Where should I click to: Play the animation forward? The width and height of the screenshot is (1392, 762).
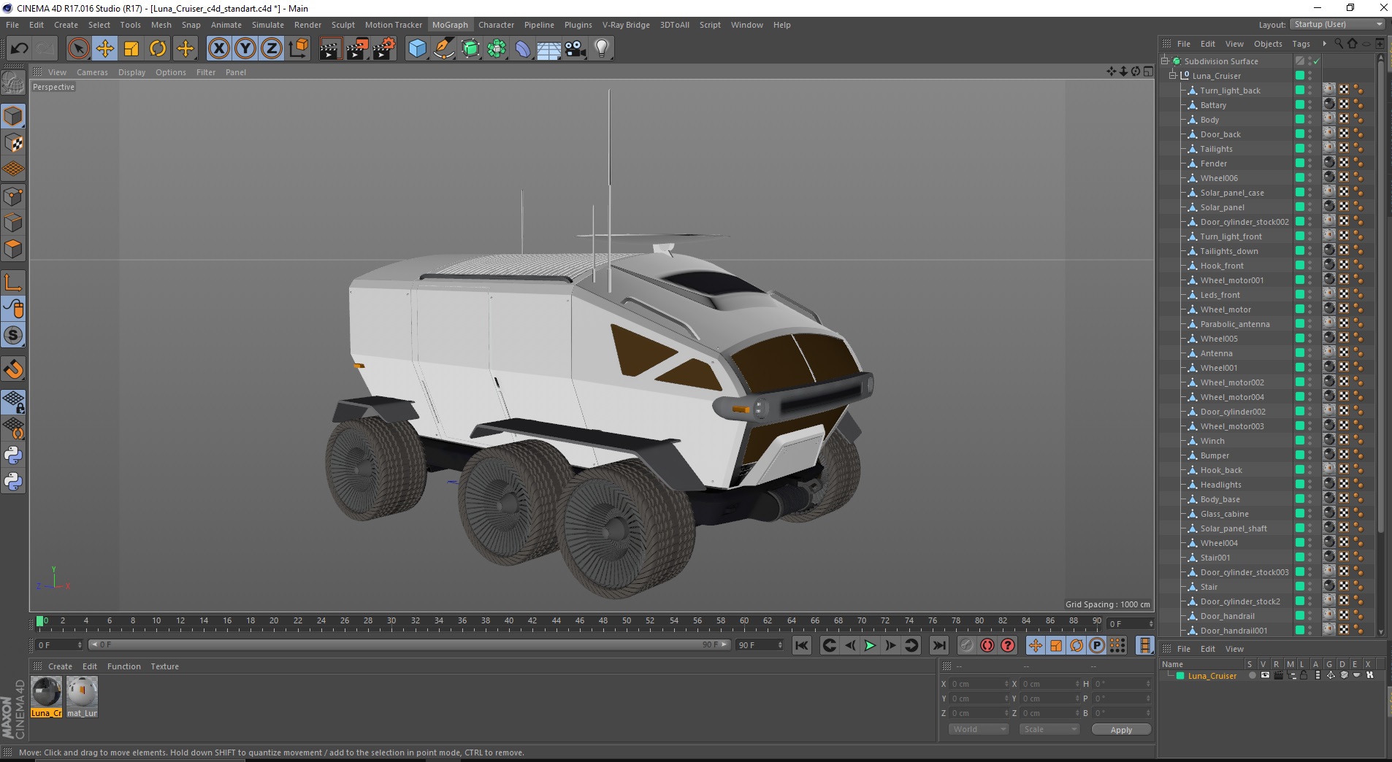click(870, 645)
